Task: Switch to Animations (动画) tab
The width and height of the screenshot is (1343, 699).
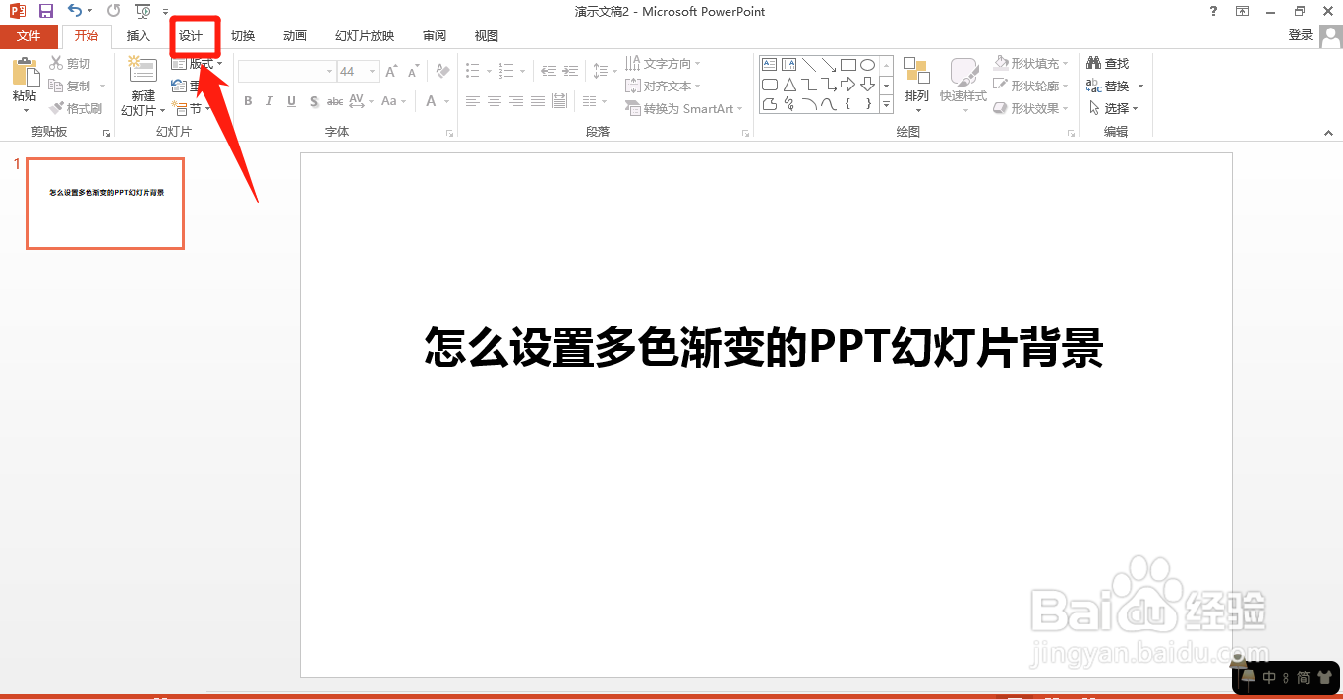Action: click(295, 36)
